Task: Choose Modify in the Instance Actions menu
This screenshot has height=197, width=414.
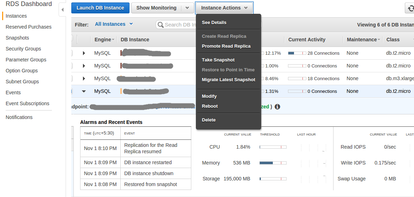Action: coord(209,96)
